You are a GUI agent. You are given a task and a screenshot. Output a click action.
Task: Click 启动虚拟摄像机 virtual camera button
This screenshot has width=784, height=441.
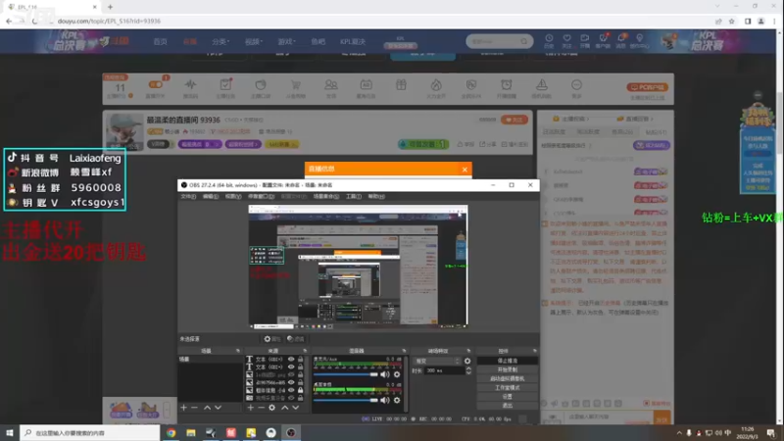click(x=508, y=378)
